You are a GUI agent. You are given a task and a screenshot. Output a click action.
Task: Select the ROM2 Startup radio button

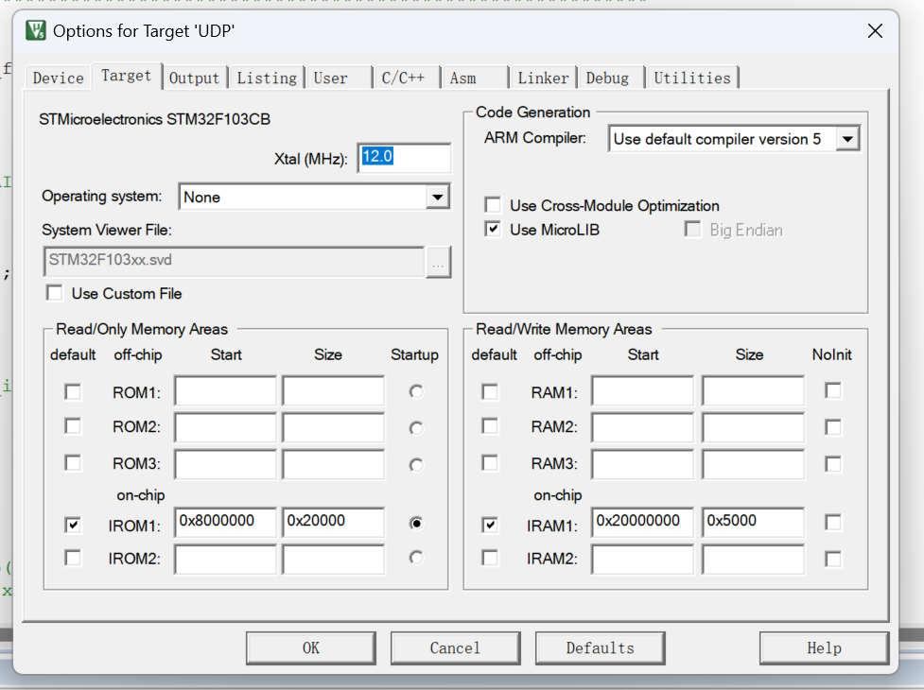click(416, 428)
